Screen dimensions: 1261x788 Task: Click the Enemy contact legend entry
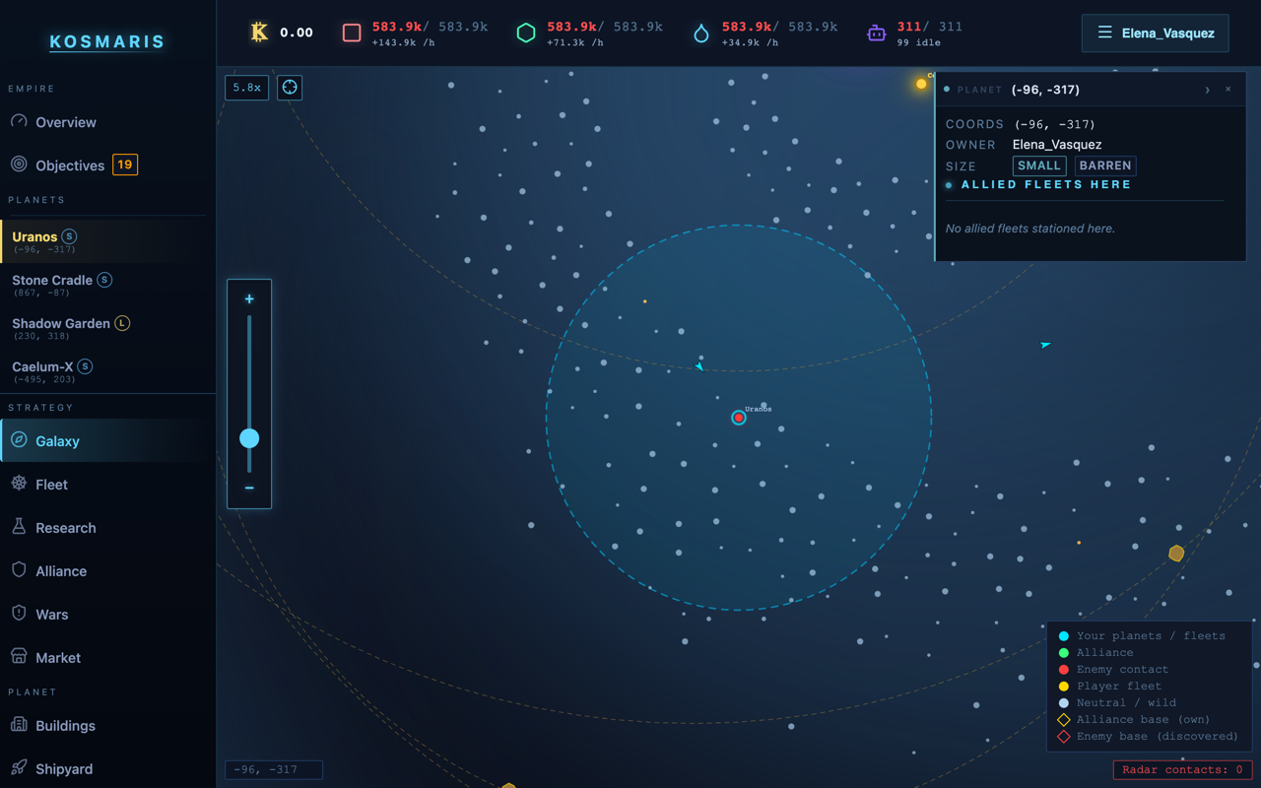(x=1113, y=669)
